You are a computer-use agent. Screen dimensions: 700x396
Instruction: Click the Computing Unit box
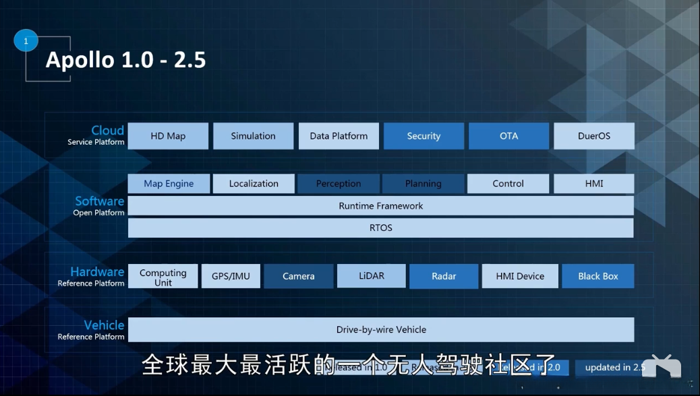(163, 277)
